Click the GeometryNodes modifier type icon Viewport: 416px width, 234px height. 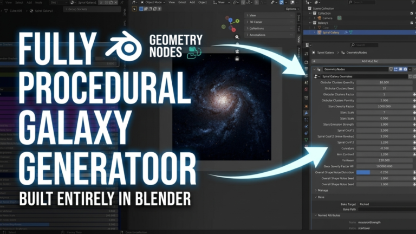point(318,69)
